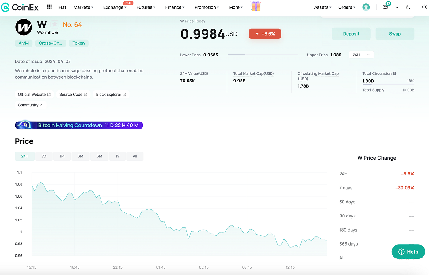Select the Fiat menu item
The height and width of the screenshot is (275, 429).
63,7
